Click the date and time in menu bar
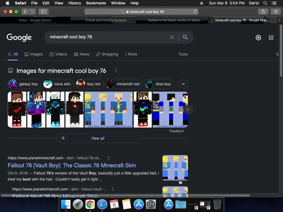This screenshot has height=212, width=283. (227, 3)
